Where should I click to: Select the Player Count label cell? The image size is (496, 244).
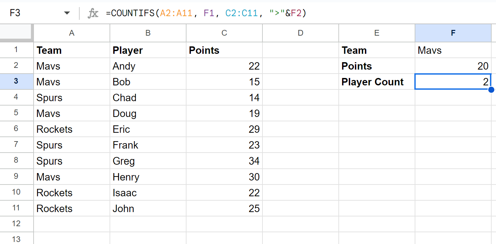coord(376,82)
